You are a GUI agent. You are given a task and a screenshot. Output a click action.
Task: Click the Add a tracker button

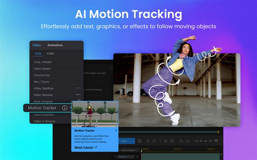coord(128,150)
